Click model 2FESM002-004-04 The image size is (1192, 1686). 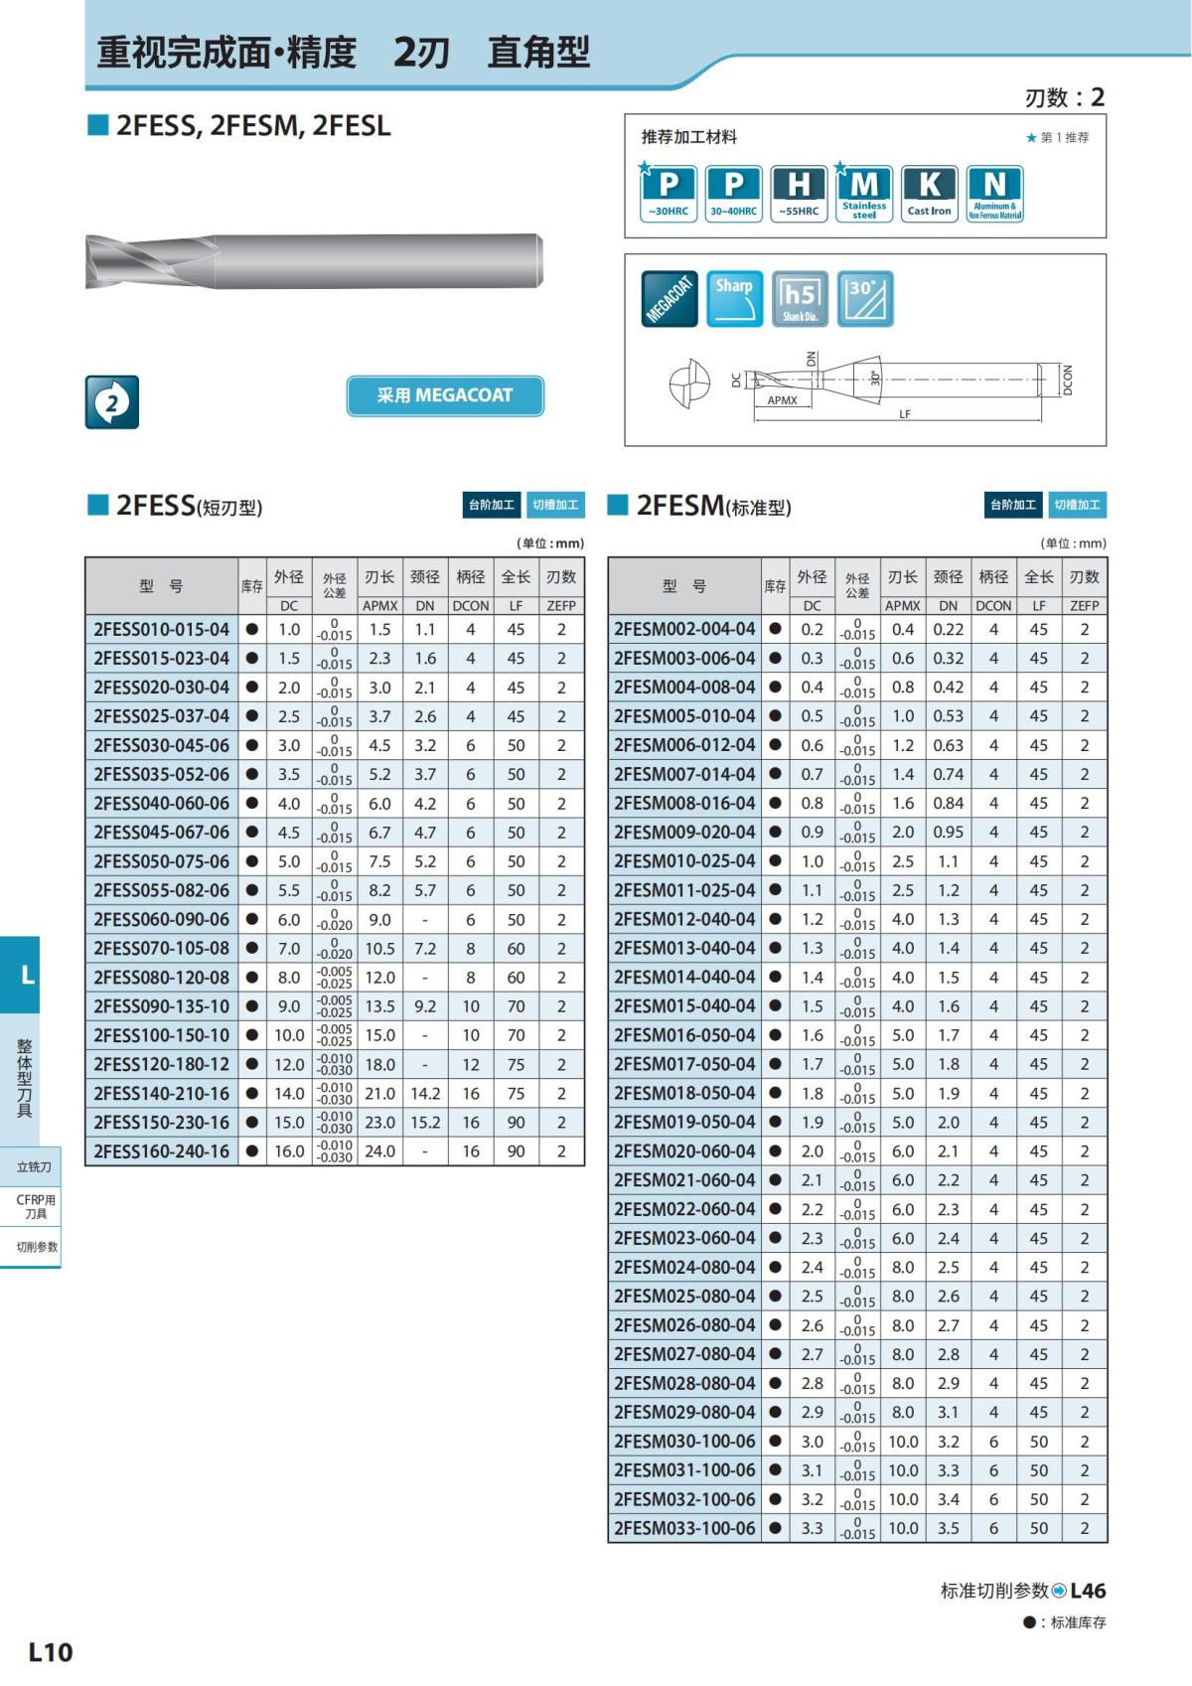tap(684, 630)
